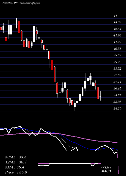Click the Price : 35.9 readout
126x176 pixels.
point(16,172)
